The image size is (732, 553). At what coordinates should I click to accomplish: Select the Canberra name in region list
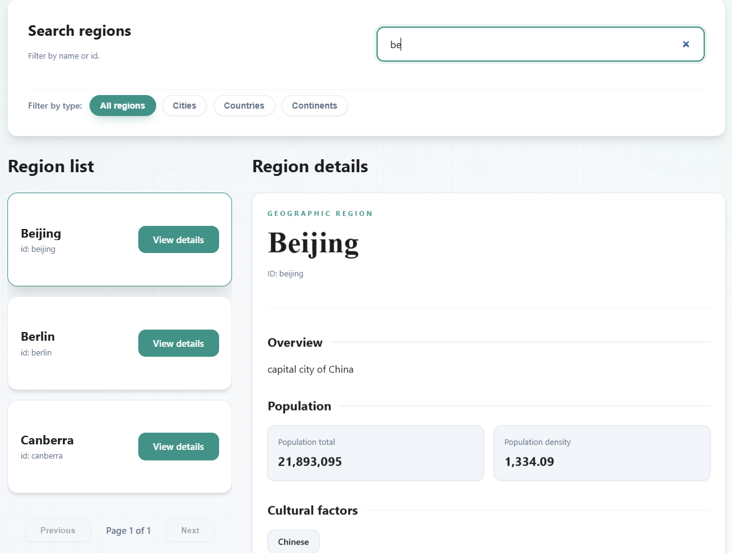(47, 440)
